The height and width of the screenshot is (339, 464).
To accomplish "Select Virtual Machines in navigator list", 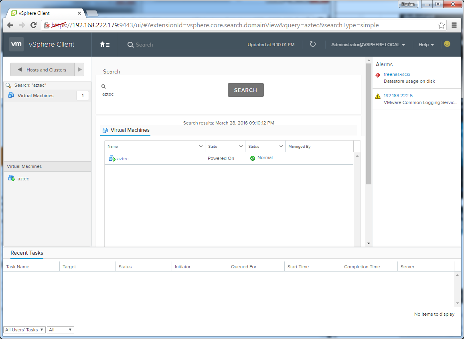I will pos(47,96).
